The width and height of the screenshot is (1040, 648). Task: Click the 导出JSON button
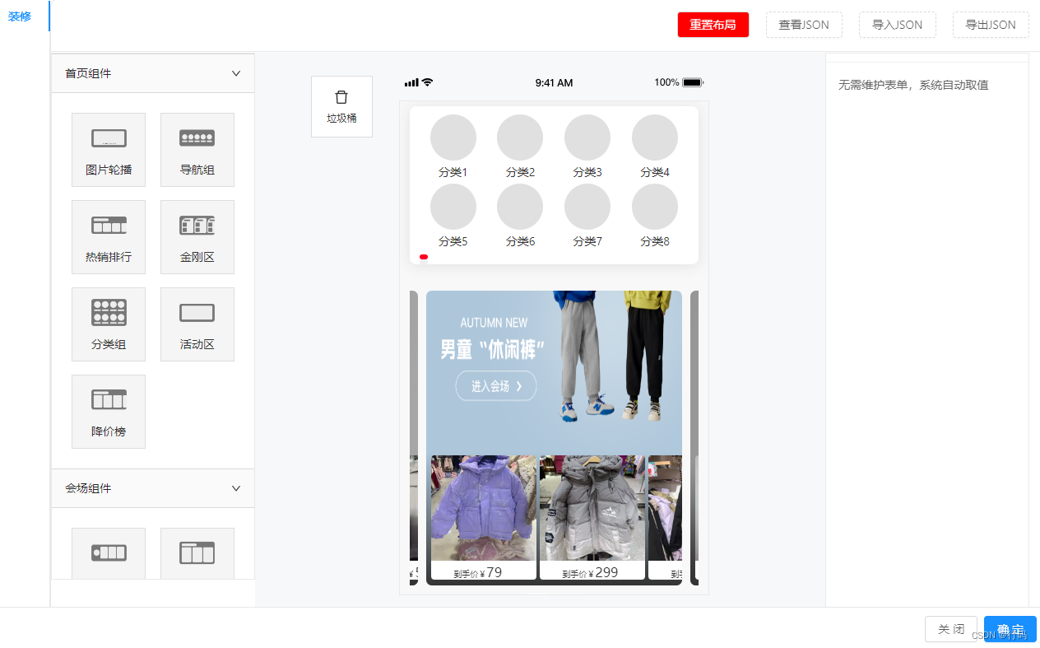(991, 25)
